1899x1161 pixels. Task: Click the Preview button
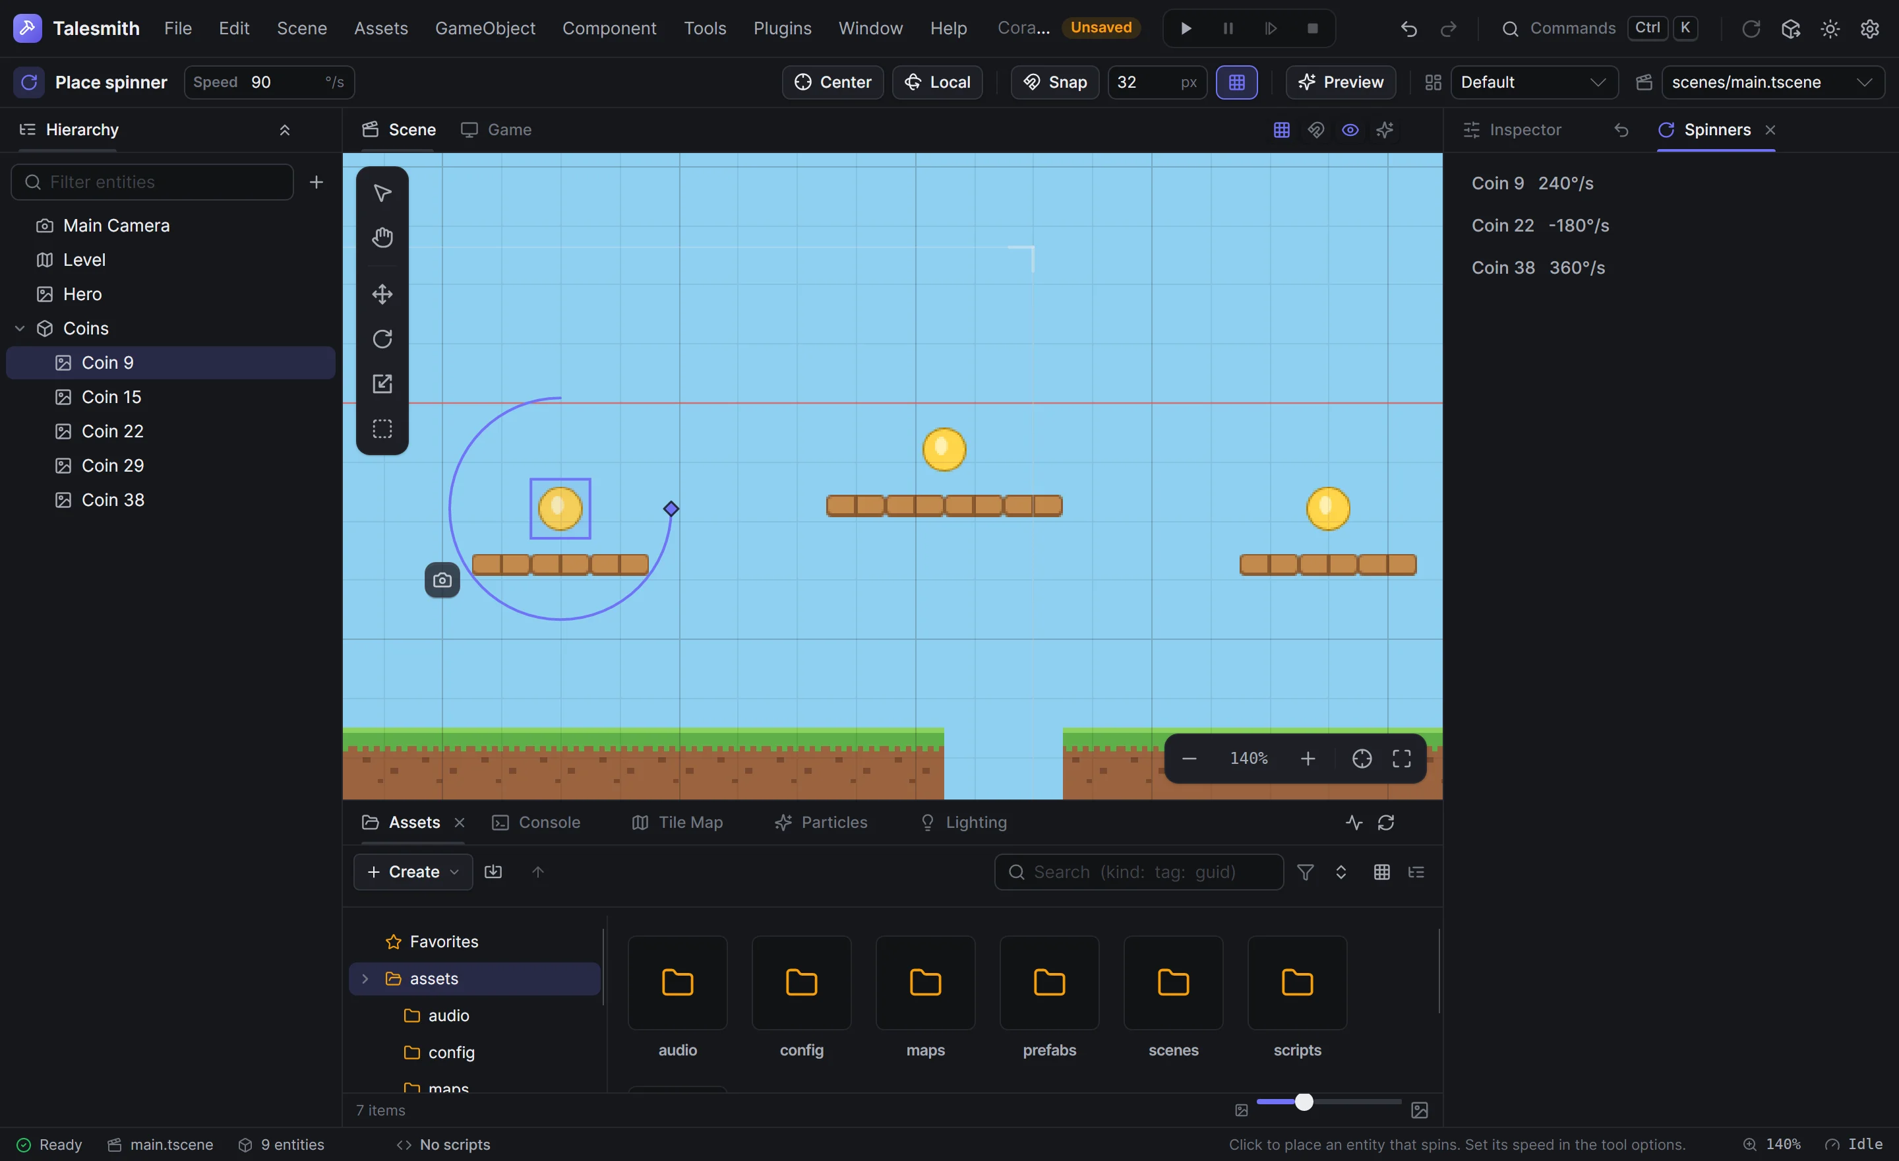pos(1341,82)
